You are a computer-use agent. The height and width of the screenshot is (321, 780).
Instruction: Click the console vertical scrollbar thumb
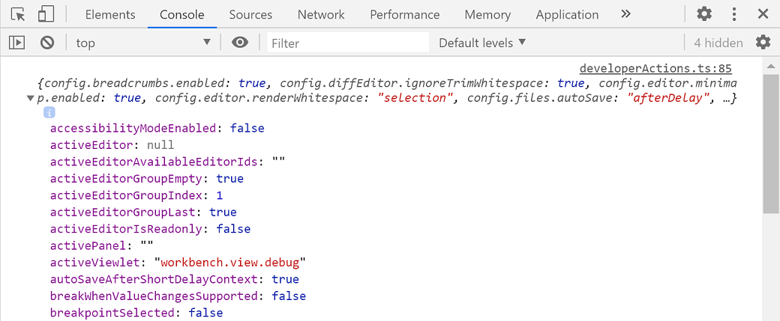tap(770, 142)
